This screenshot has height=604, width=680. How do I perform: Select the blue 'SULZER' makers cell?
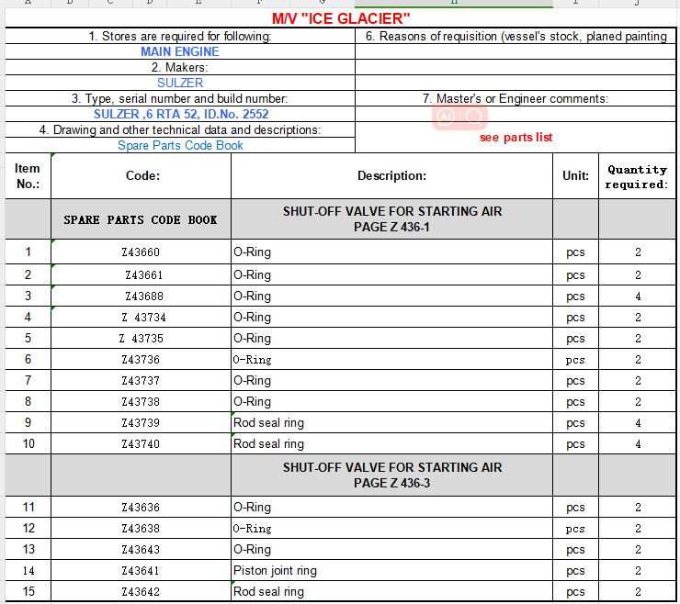180,83
